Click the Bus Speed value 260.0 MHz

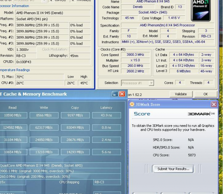(135, 66)
